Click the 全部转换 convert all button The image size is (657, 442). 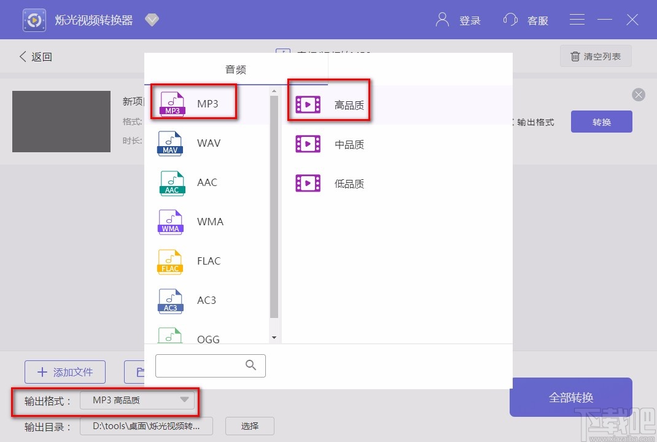[570, 398]
